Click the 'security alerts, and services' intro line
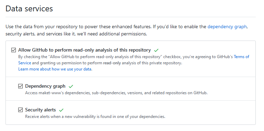 click(x=76, y=34)
